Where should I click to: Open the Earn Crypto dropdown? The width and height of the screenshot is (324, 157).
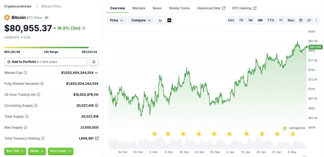(x=60, y=151)
